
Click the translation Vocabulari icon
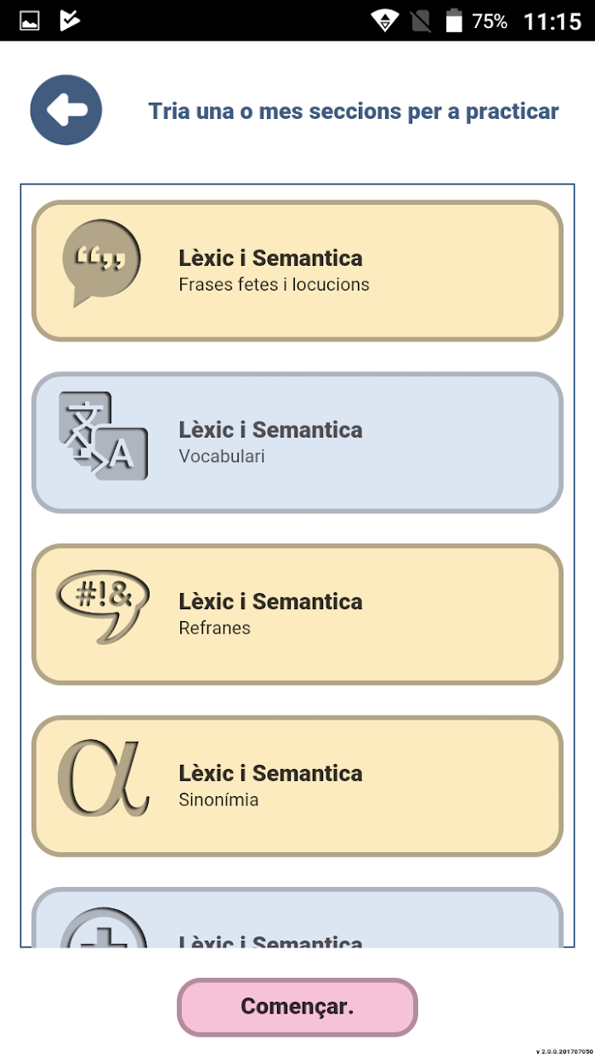coord(103,435)
